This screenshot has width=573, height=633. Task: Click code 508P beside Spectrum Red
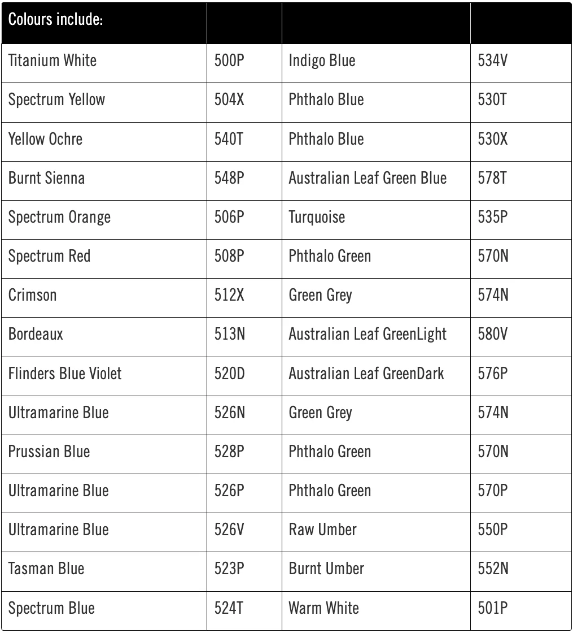point(229,256)
